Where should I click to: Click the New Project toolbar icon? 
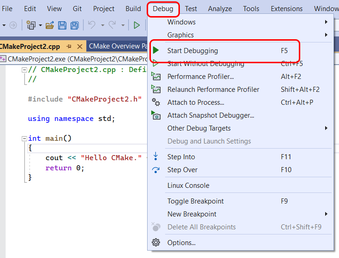click(x=31, y=25)
